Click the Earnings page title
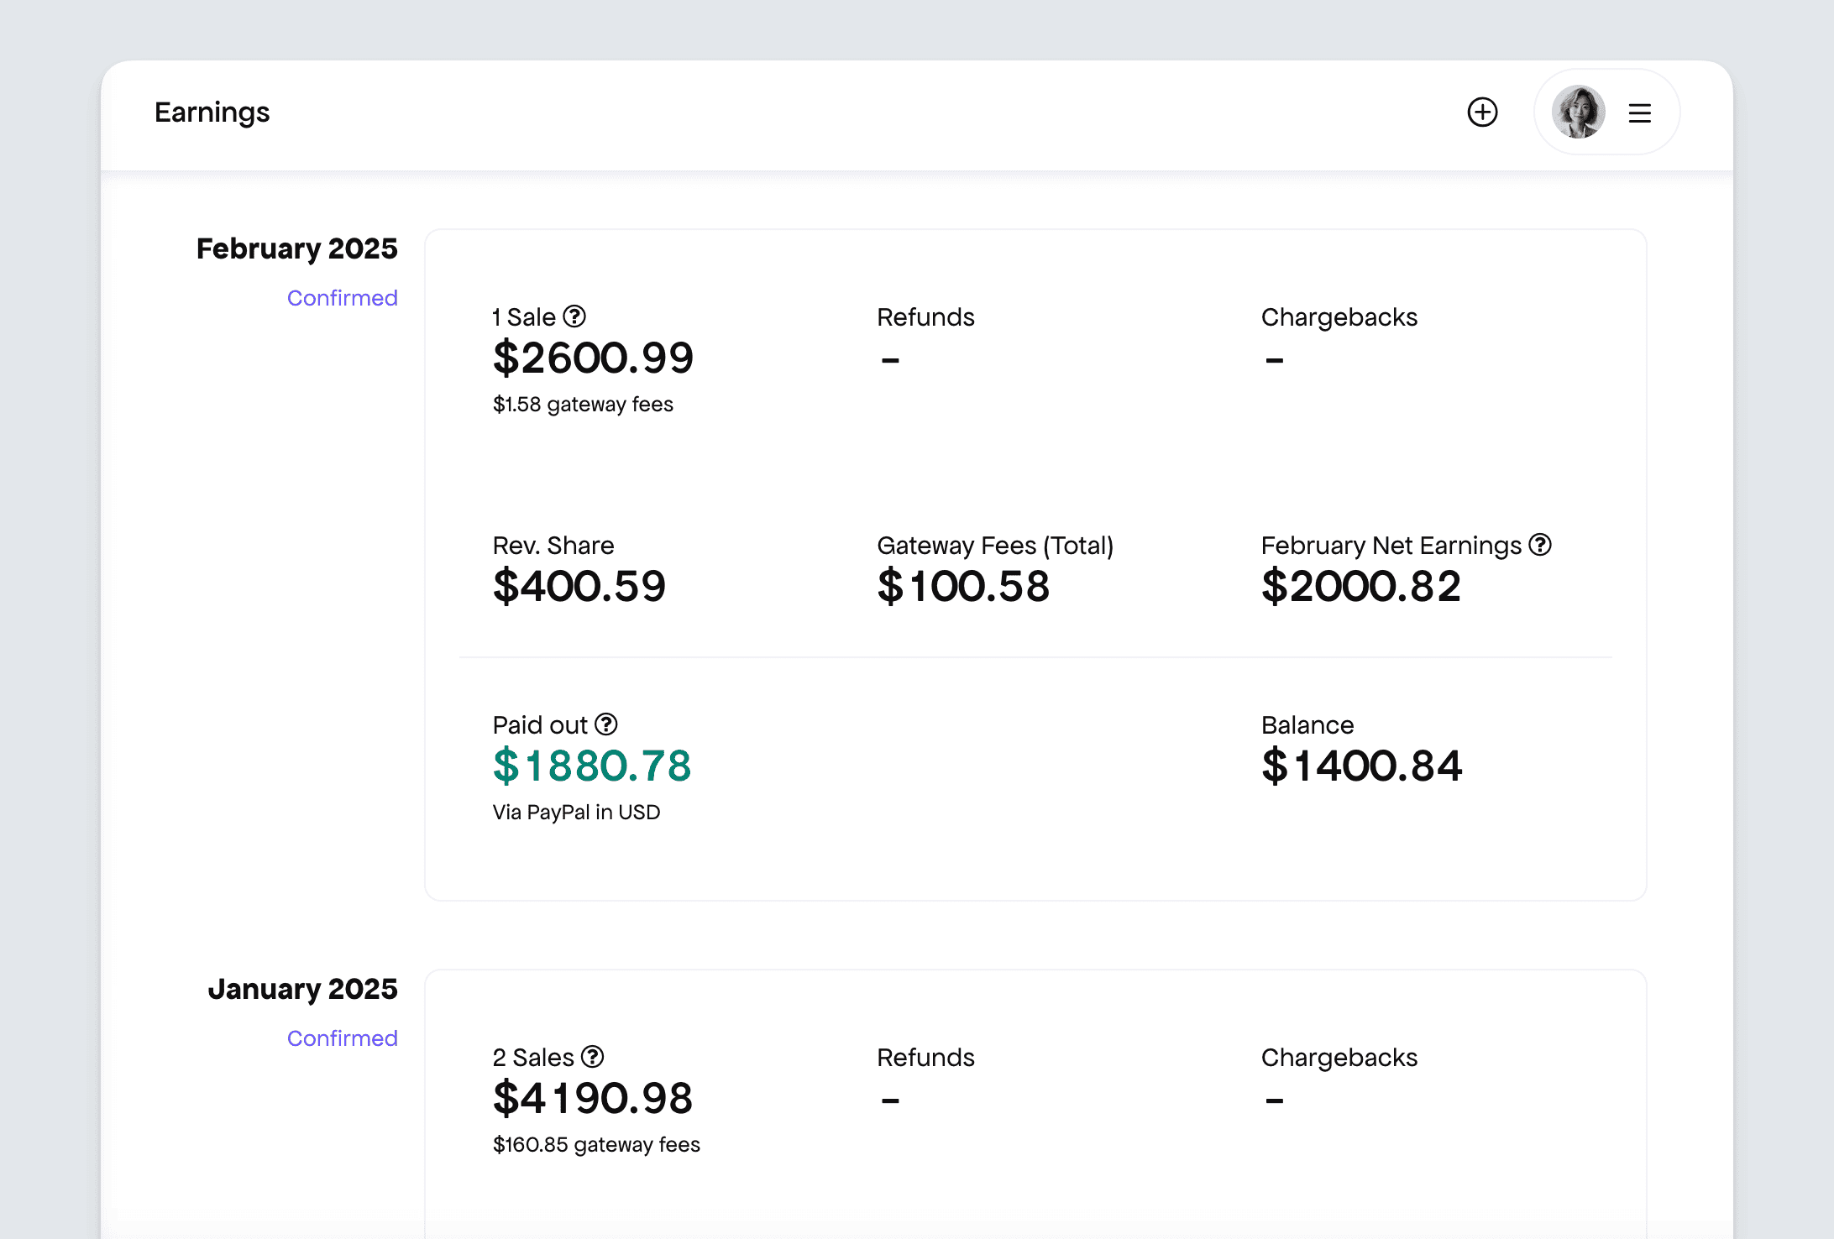 [x=212, y=112]
